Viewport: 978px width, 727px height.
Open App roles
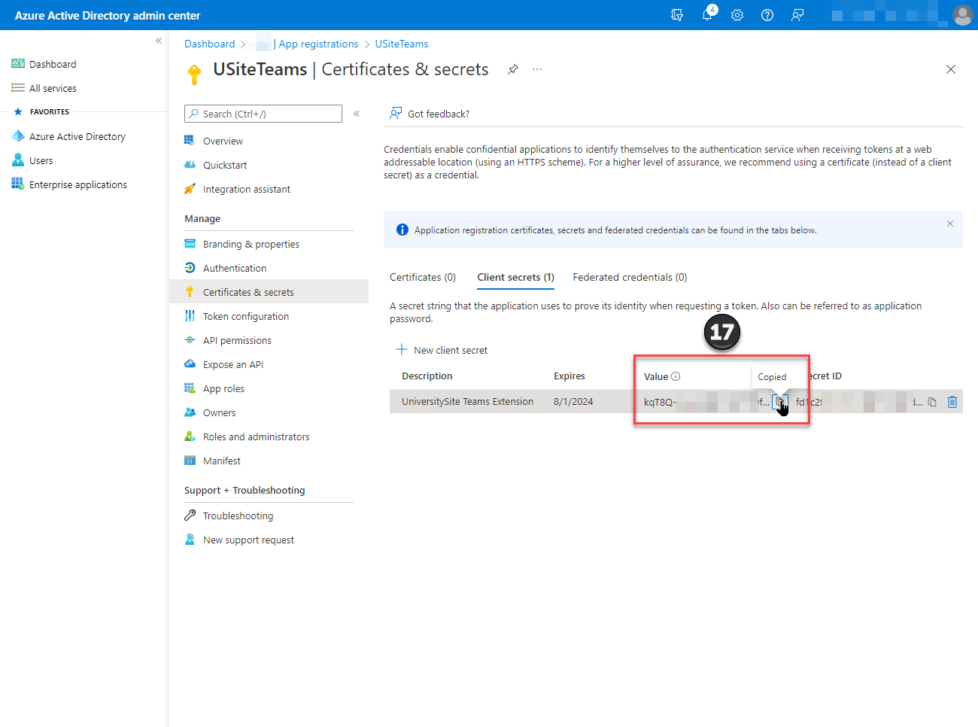[x=223, y=388]
